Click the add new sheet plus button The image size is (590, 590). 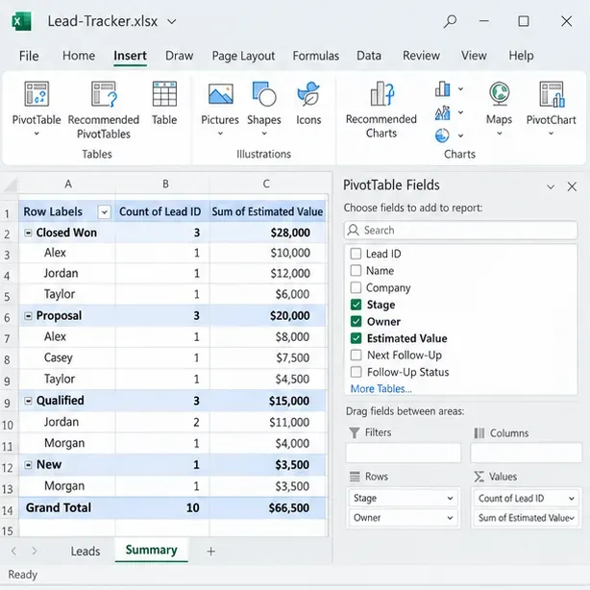point(211,552)
